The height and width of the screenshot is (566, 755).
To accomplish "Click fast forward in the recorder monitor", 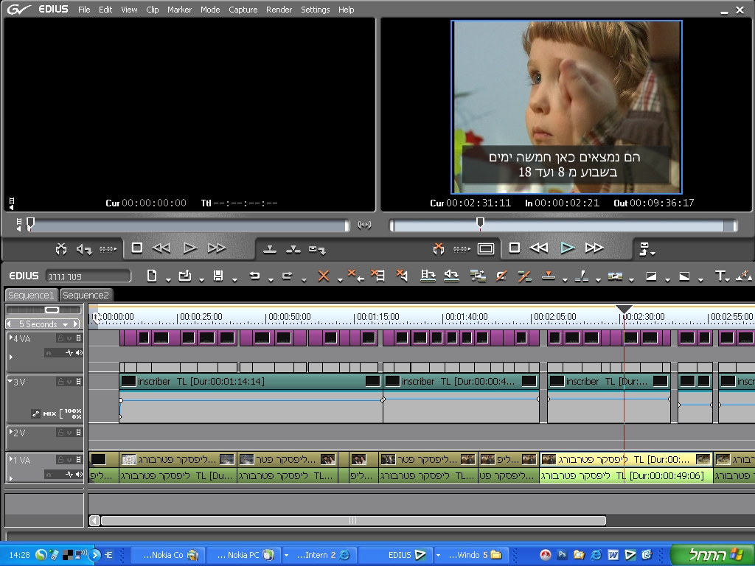I will (594, 248).
